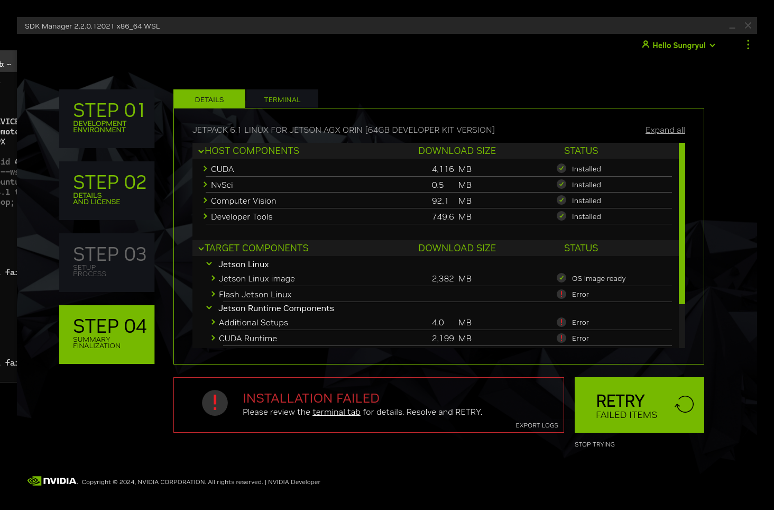Close the SDK Manager window
The height and width of the screenshot is (510, 774).
[748, 25]
